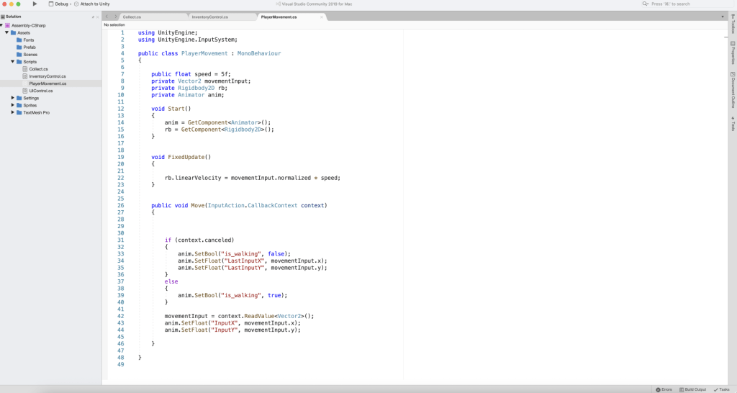Viewport: 737px width, 393px height.
Task: Open the Document Outline side panel
Action: (x=733, y=90)
